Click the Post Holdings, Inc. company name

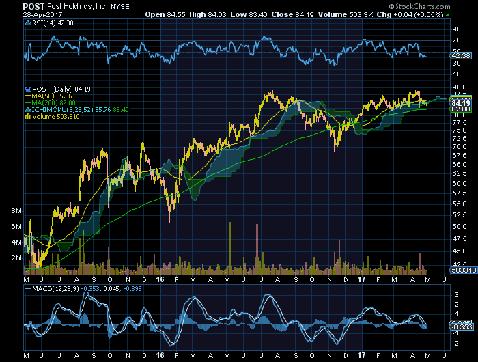[x=77, y=7]
